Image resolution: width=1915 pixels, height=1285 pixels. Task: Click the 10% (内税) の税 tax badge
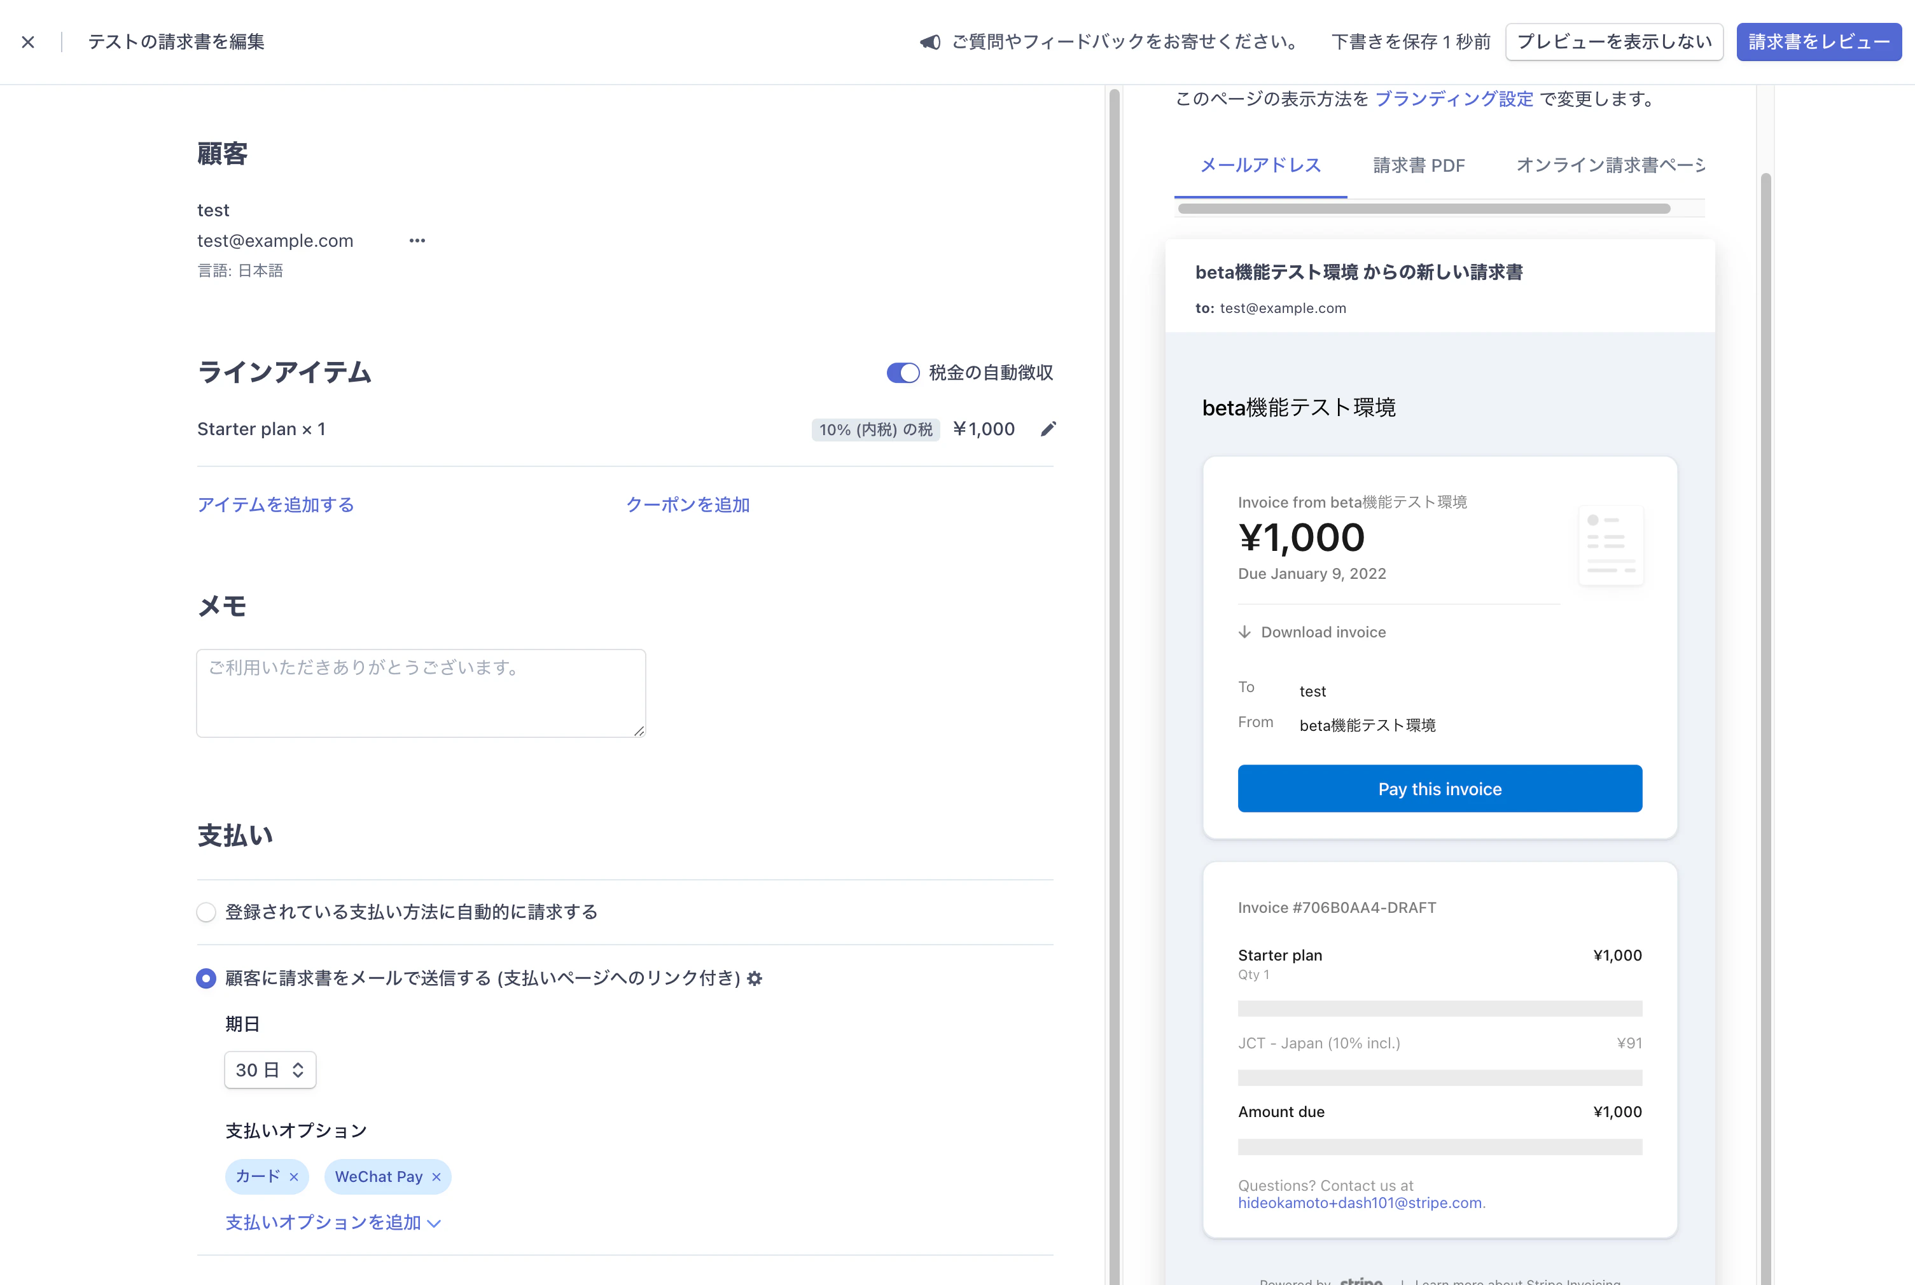[x=875, y=429]
